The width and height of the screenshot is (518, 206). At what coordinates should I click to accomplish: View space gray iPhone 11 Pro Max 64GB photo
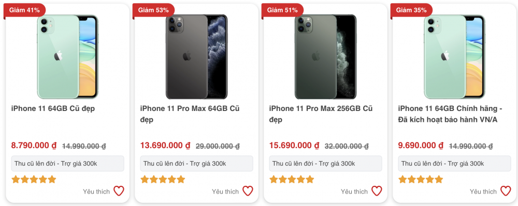196,57
